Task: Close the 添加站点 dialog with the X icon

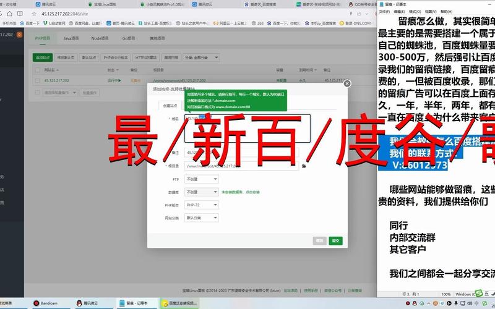Action: [347, 83]
